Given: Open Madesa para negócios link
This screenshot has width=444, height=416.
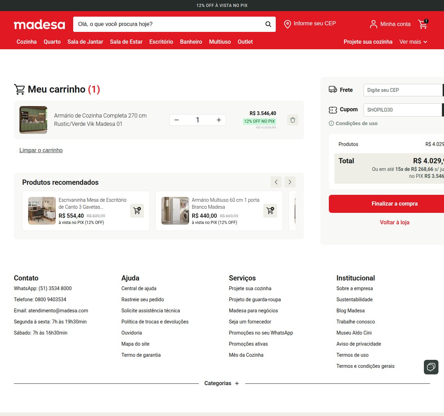Looking at the screenshot, I should 254,311.
